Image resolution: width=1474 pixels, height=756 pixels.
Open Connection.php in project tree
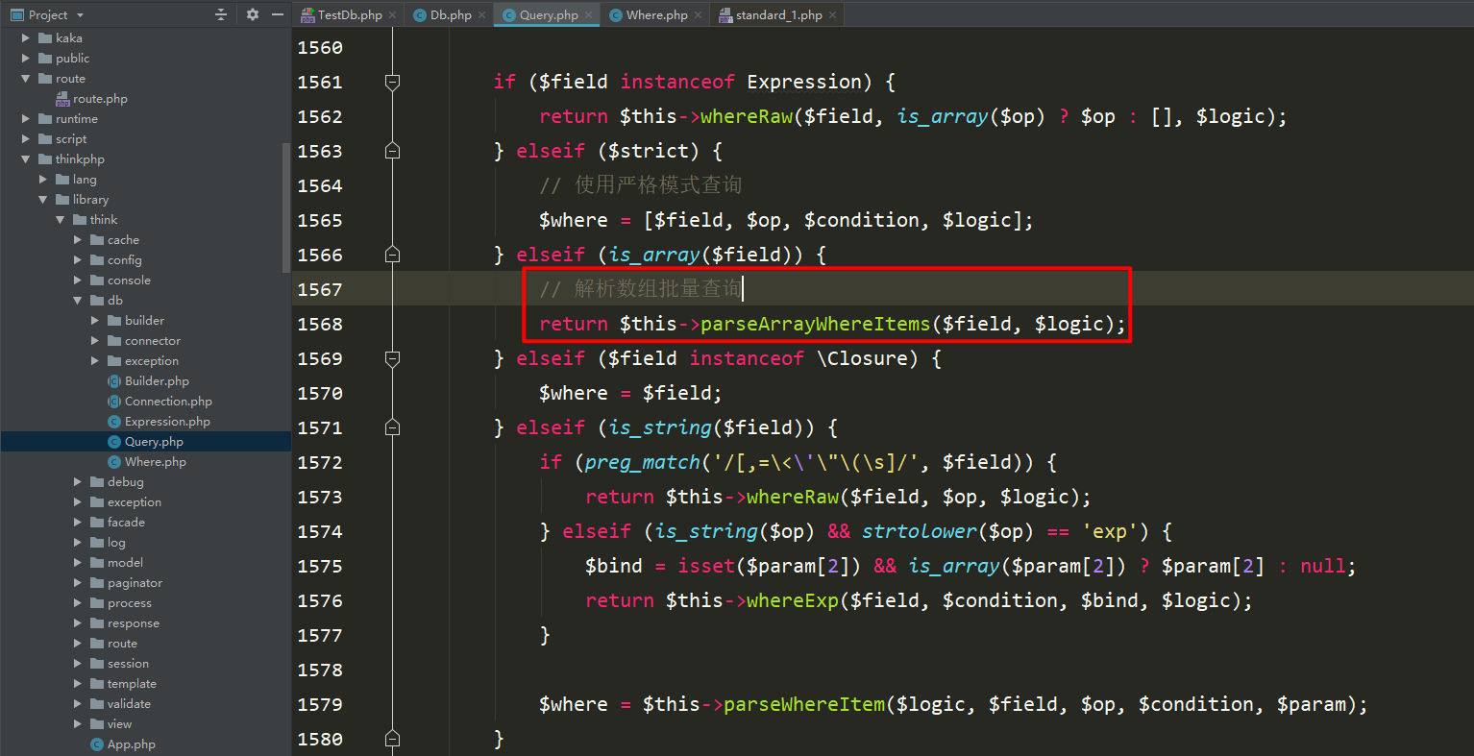pos(168,402)
